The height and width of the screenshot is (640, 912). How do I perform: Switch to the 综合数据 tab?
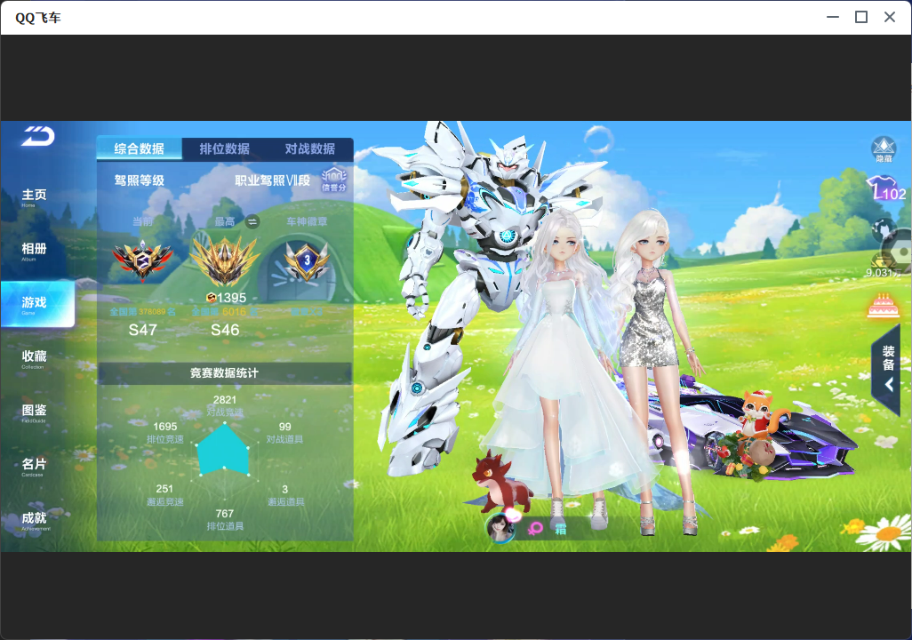pos(139,149)
